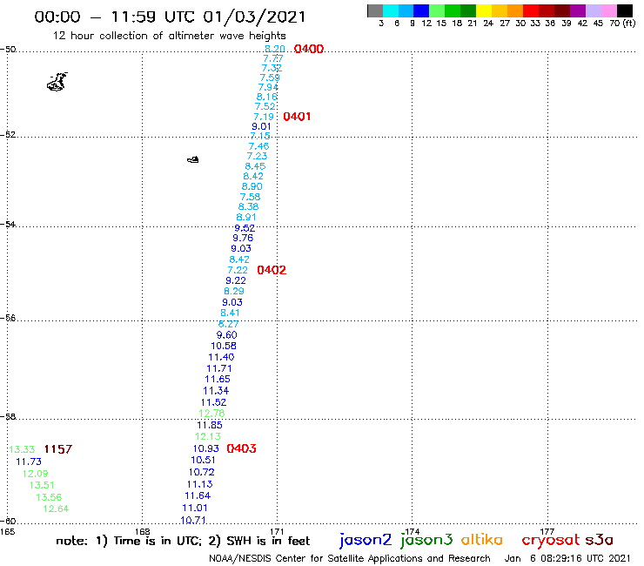Select the wave height value 7.77

click(273, 58)
